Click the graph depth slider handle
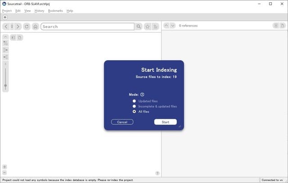 tap(5, 85)
